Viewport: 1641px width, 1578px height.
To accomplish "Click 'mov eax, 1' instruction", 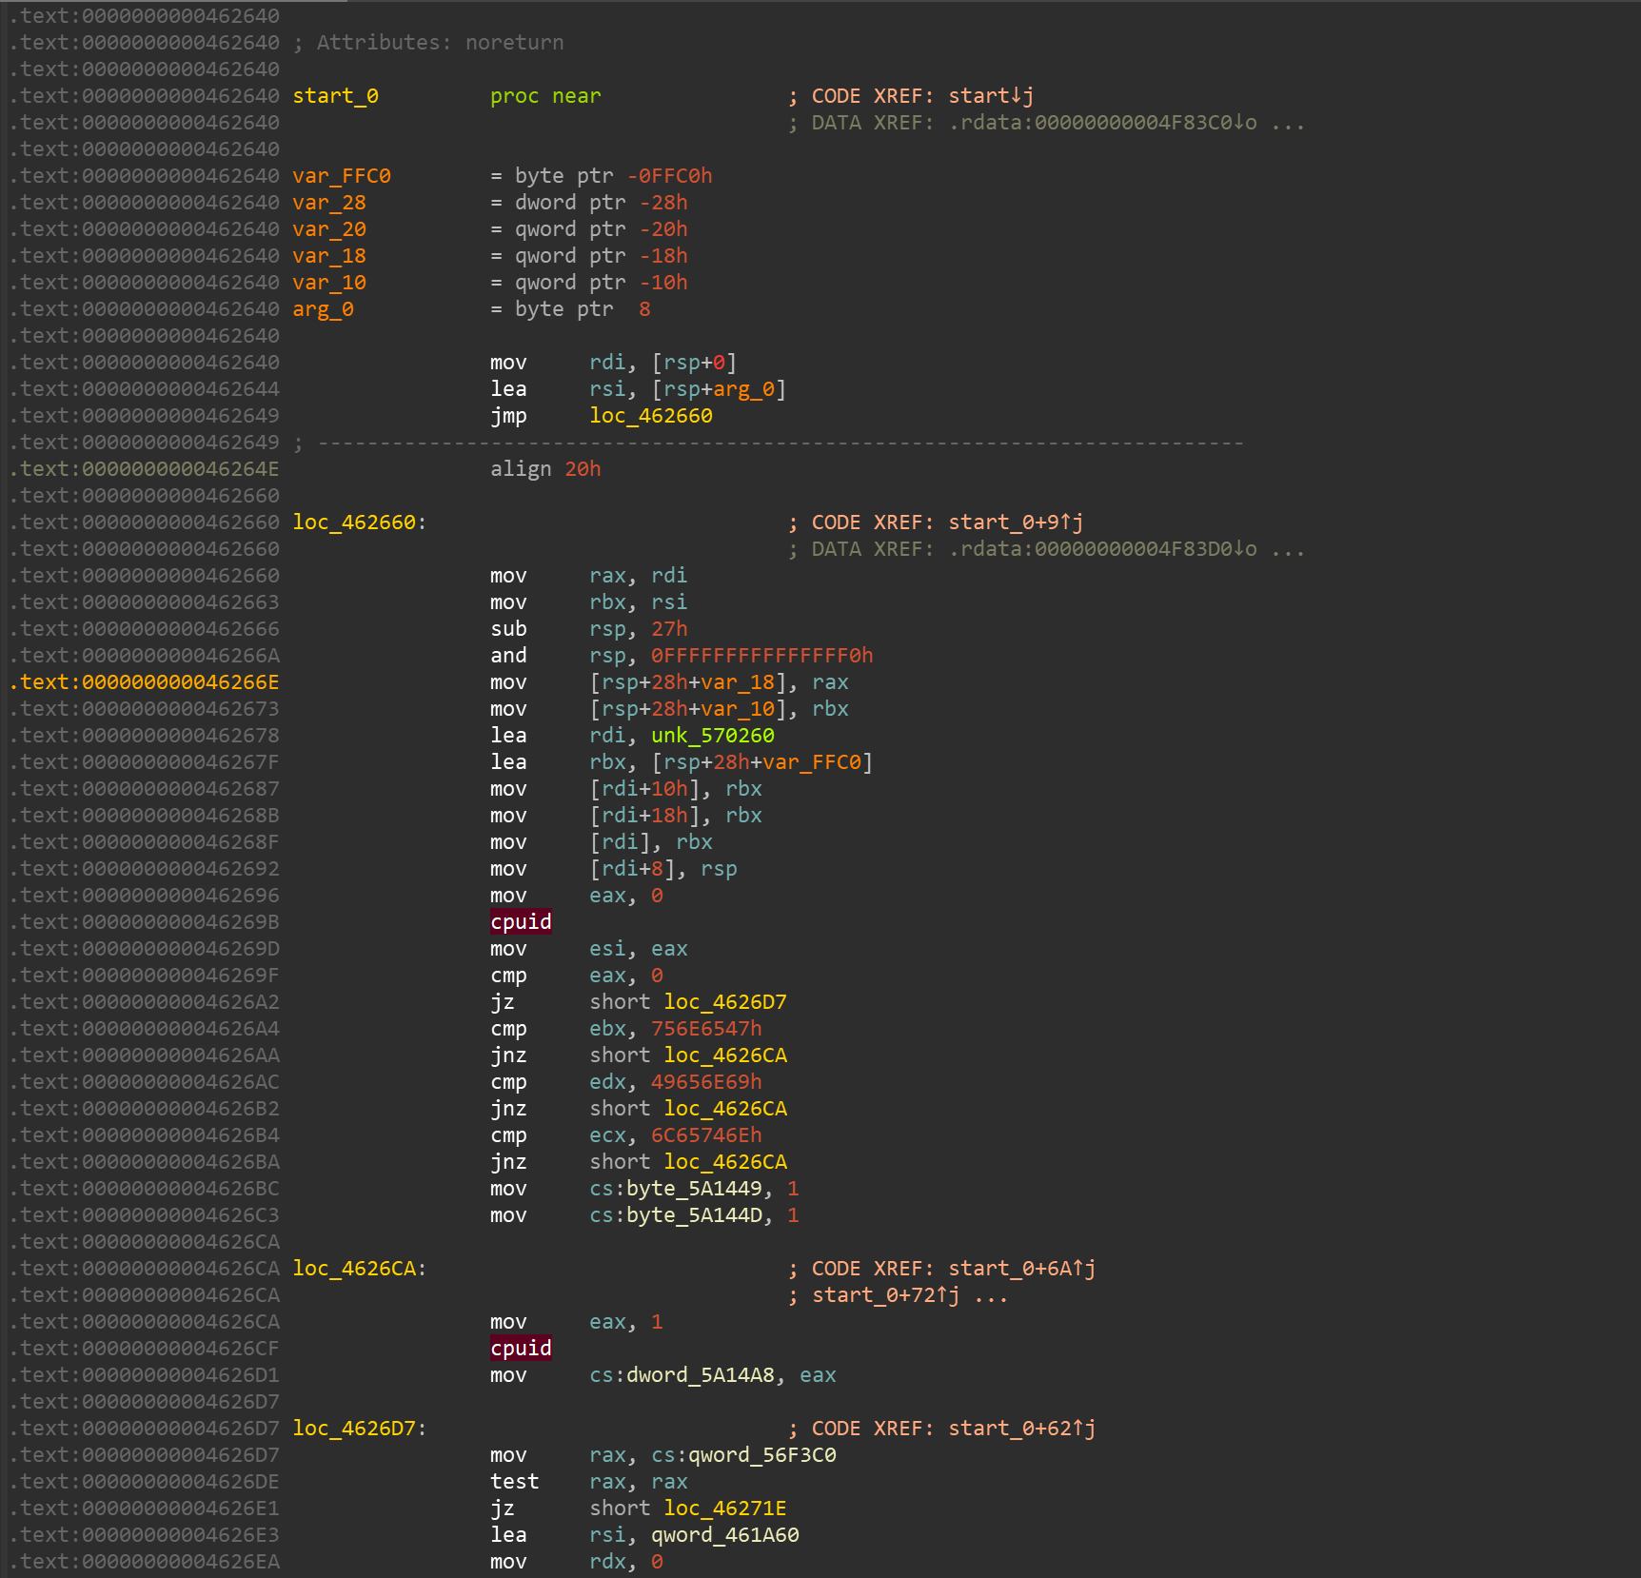I will [577, 1322].
